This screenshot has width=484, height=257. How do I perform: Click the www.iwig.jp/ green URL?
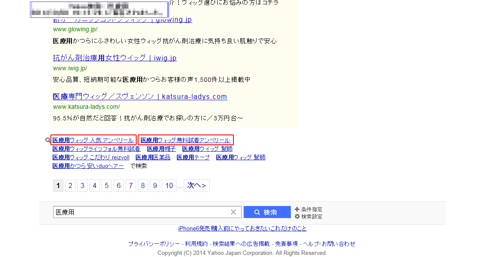point(70,68)
